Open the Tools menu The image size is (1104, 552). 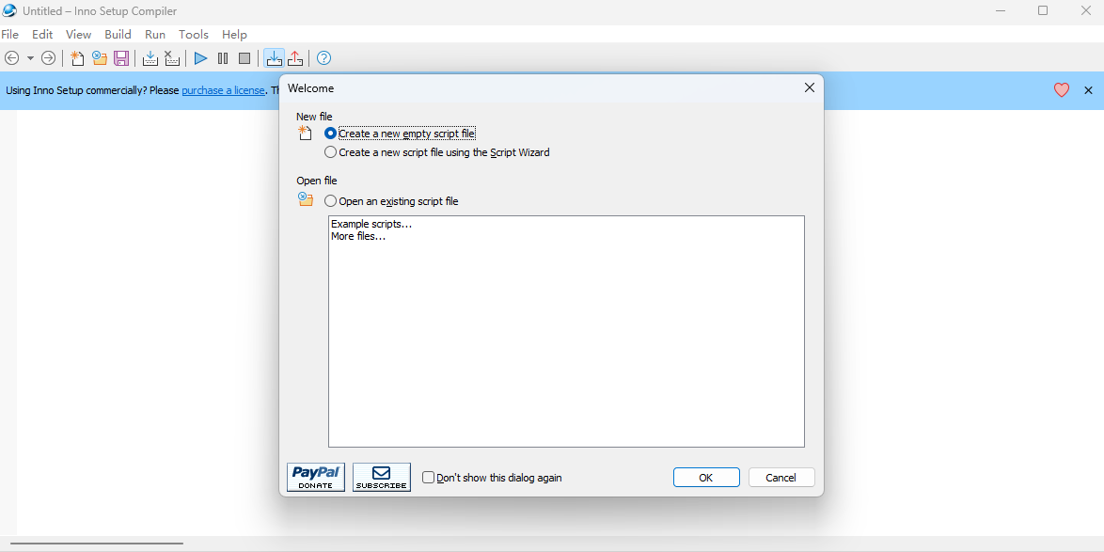coord(193,34)
